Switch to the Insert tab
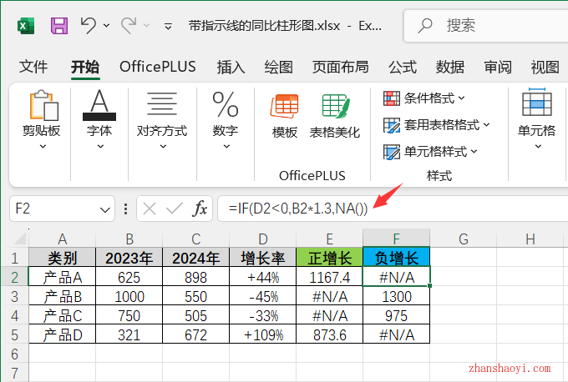 [x=231, y=67]
